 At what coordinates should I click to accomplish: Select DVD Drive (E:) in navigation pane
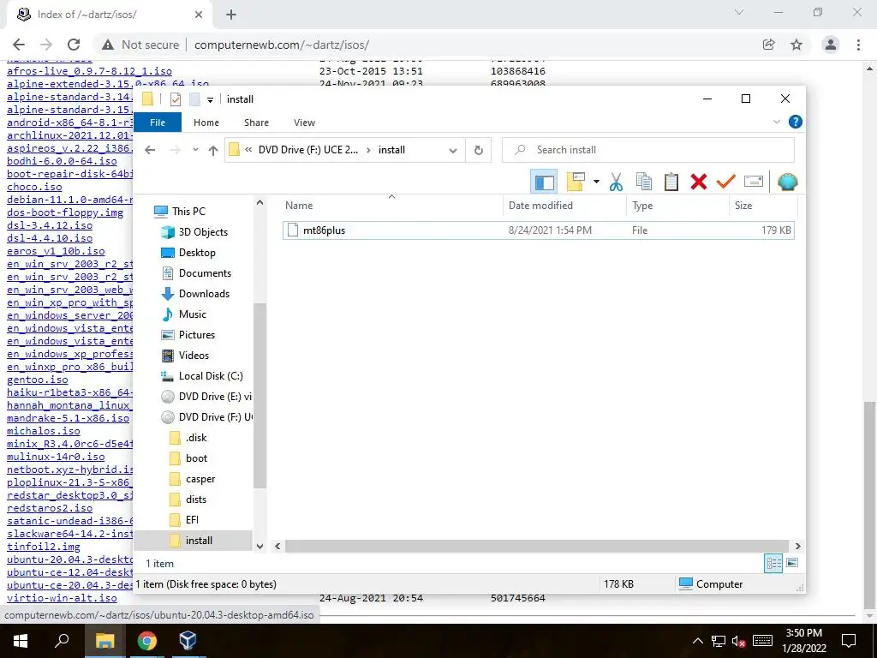(215, 397)
